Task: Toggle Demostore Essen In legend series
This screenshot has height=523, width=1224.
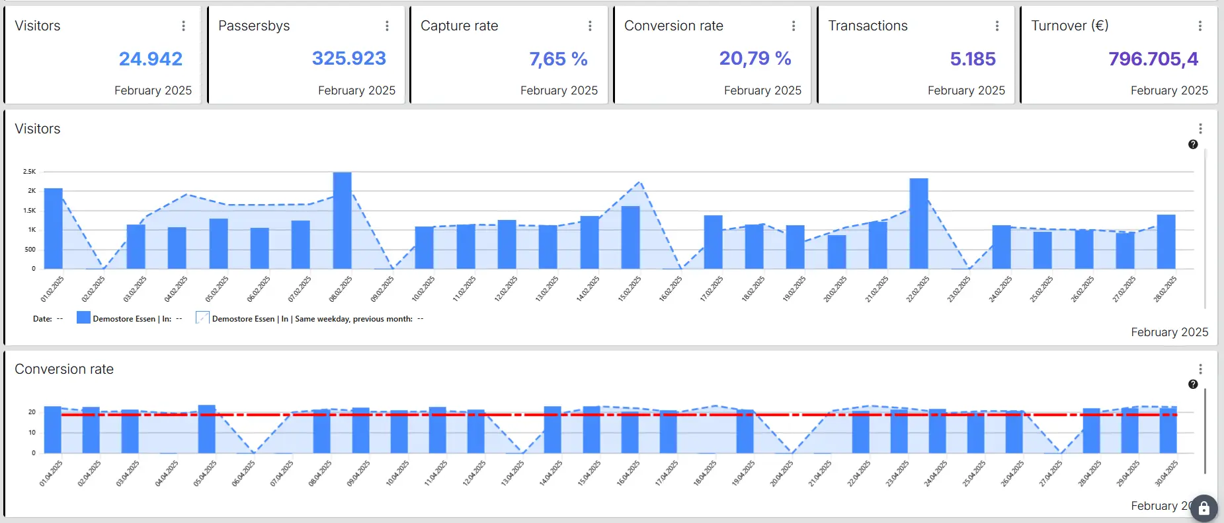Action: (x=131, y=319)
